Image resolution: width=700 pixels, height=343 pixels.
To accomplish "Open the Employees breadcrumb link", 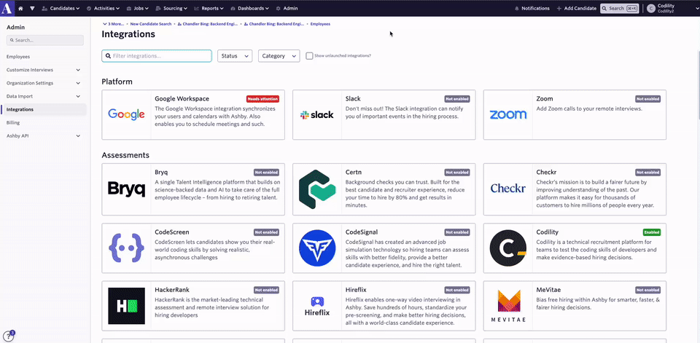I will point(320,23).
